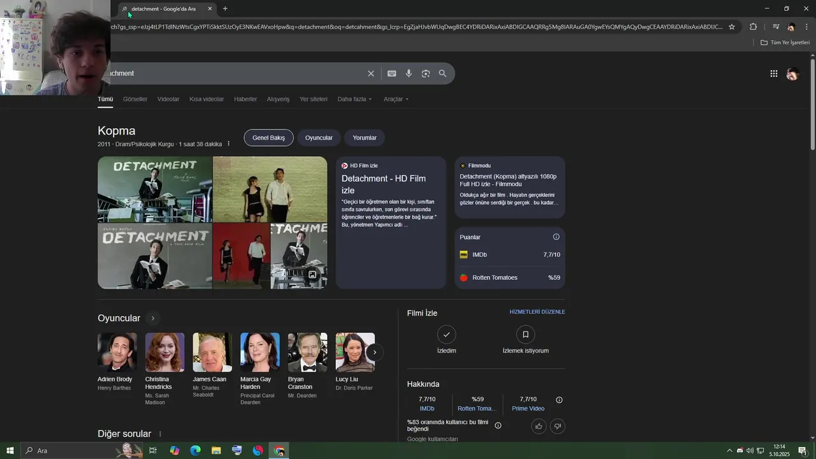816x459 pixels.
Task: Select the Tümü search tab
Action: click(x=105, y=99)
